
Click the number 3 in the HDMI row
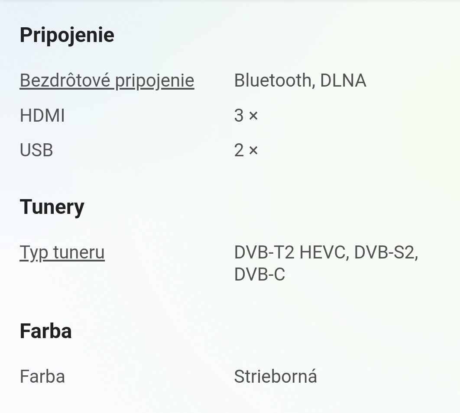[239, 116]
